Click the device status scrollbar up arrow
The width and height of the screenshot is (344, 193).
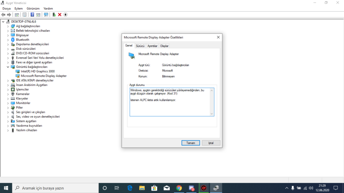click(x=212, y=90)
